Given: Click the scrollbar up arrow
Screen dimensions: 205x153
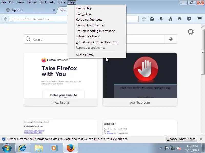Looking at the screenshot, I should (x=203, y=27).
